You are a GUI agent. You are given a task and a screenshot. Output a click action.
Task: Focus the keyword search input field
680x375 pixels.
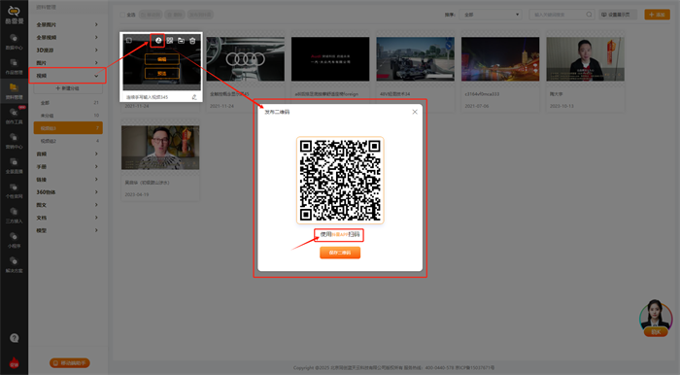tap(559, 15)
